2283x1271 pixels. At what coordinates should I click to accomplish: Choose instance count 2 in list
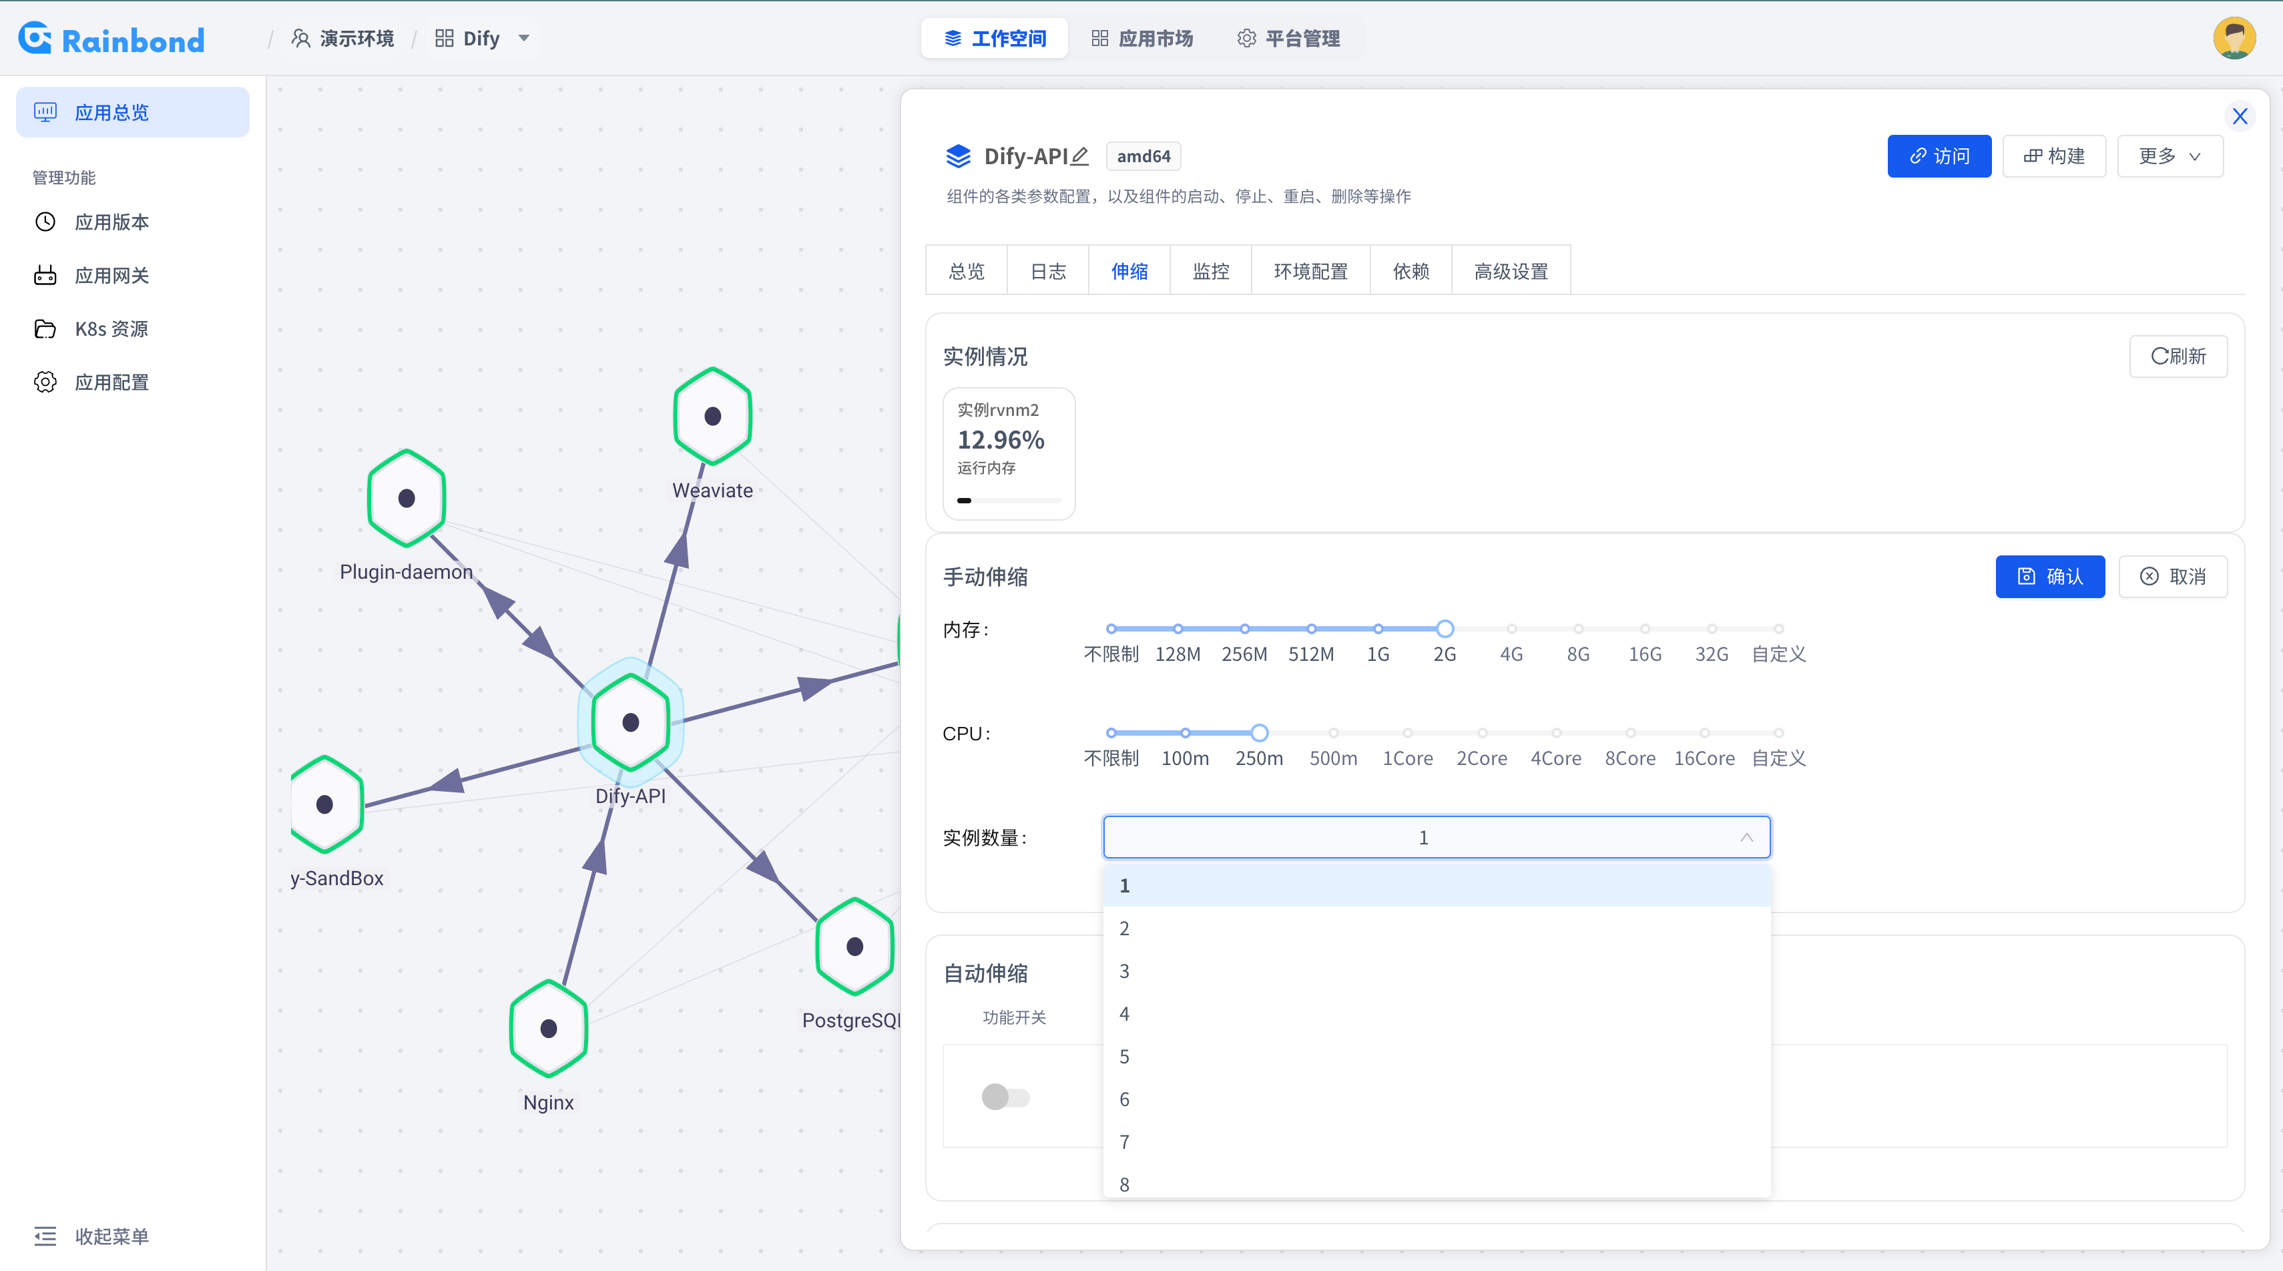(x=1437, y=928)
